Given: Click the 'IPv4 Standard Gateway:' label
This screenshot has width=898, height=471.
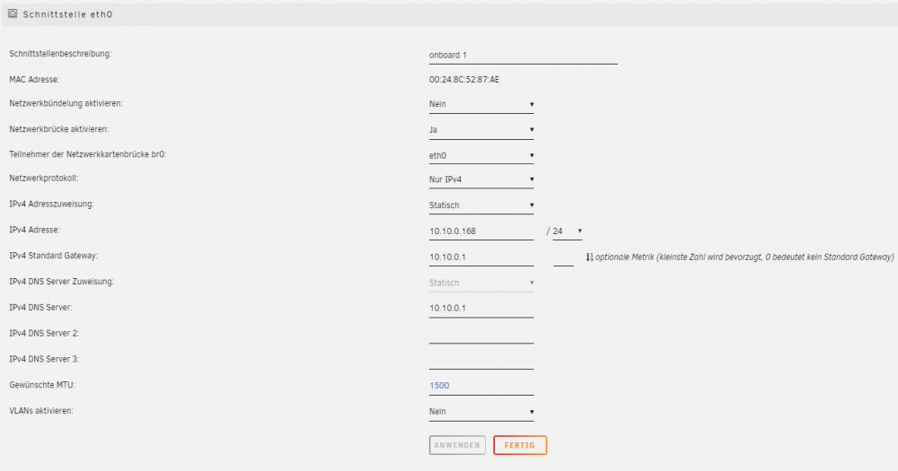Looking at the screenshot, I should [x=53, y=256].
